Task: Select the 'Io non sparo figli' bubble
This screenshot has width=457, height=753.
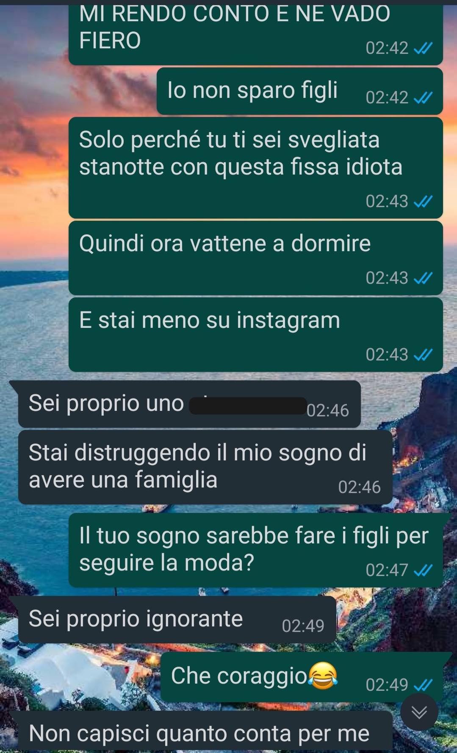Action: coord(299,91)
